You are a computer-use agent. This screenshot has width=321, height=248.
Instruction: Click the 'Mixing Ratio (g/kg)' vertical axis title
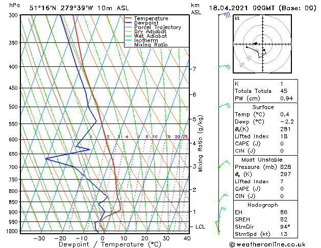tap(200, 143)
